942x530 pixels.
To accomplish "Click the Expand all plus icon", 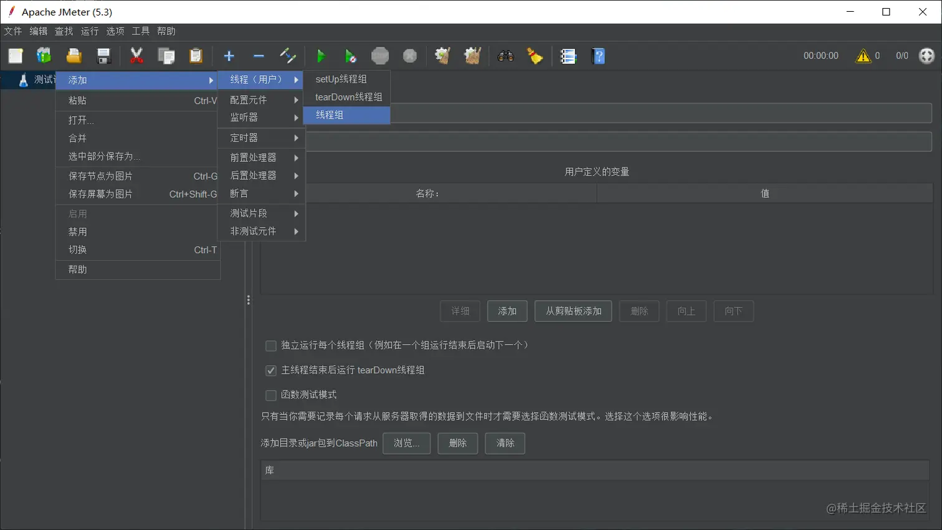I will coord(229,56).
